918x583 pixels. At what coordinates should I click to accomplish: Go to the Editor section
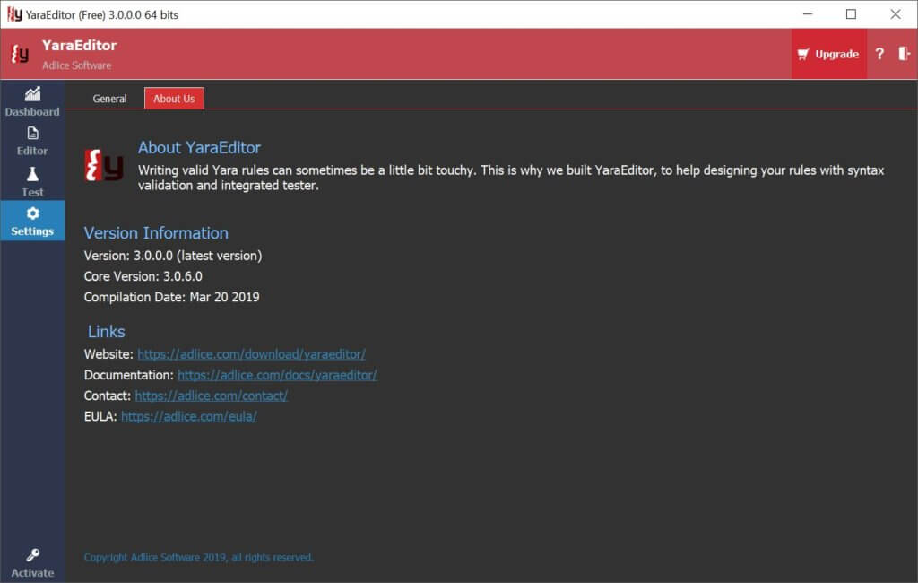point(32,141)
